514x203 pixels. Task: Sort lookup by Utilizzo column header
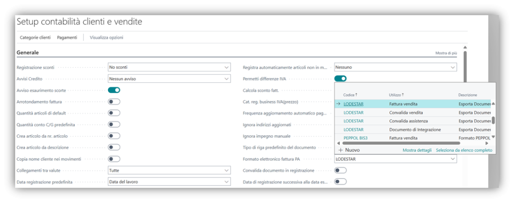coord(397,95)
